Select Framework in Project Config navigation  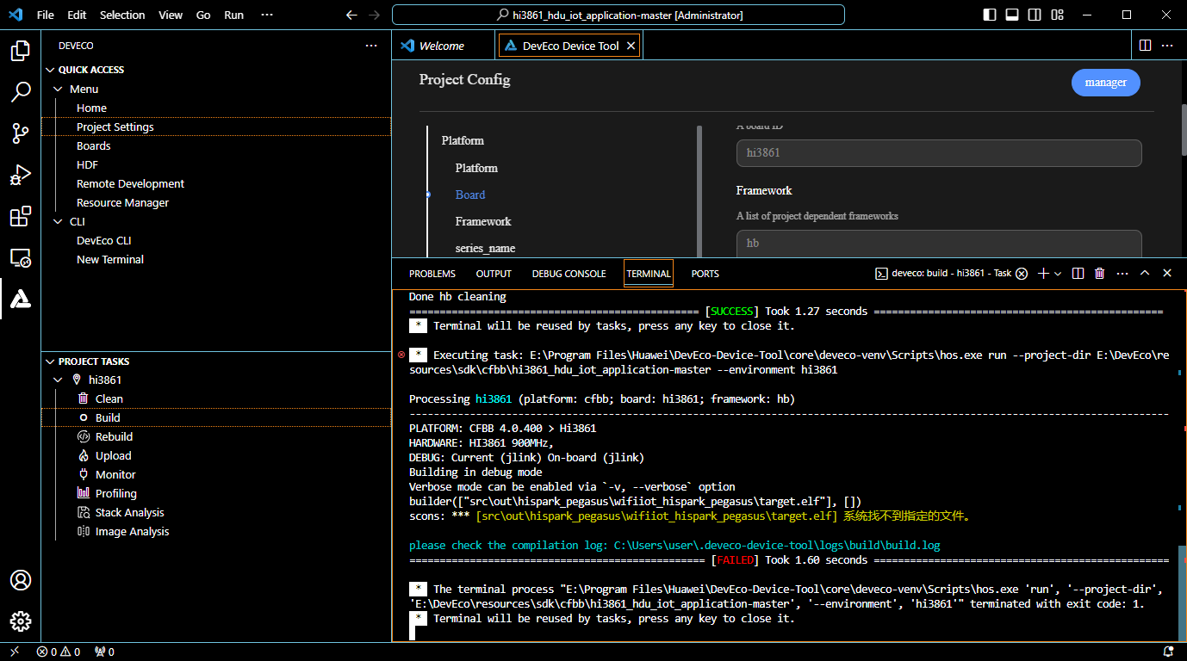pos(482,221)
